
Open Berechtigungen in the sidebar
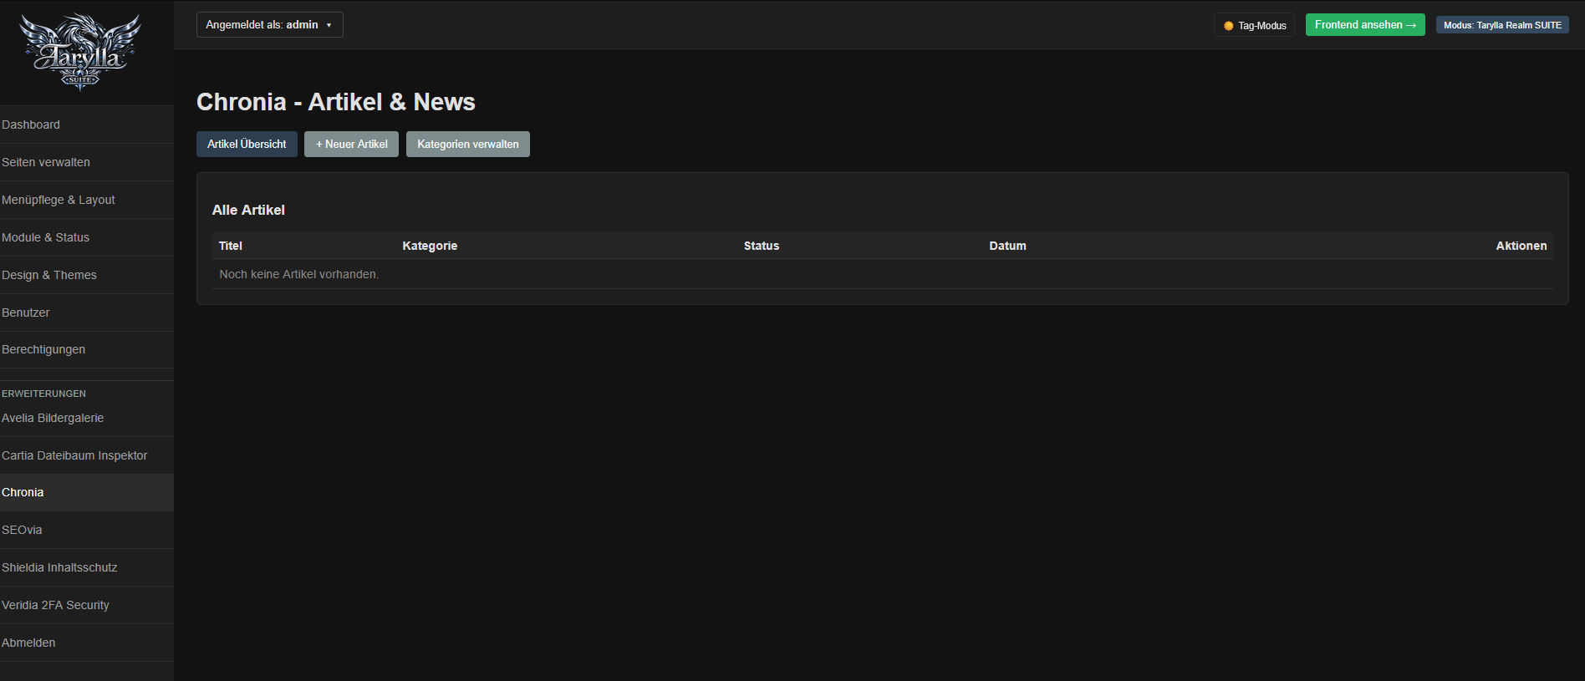[87, 349]
